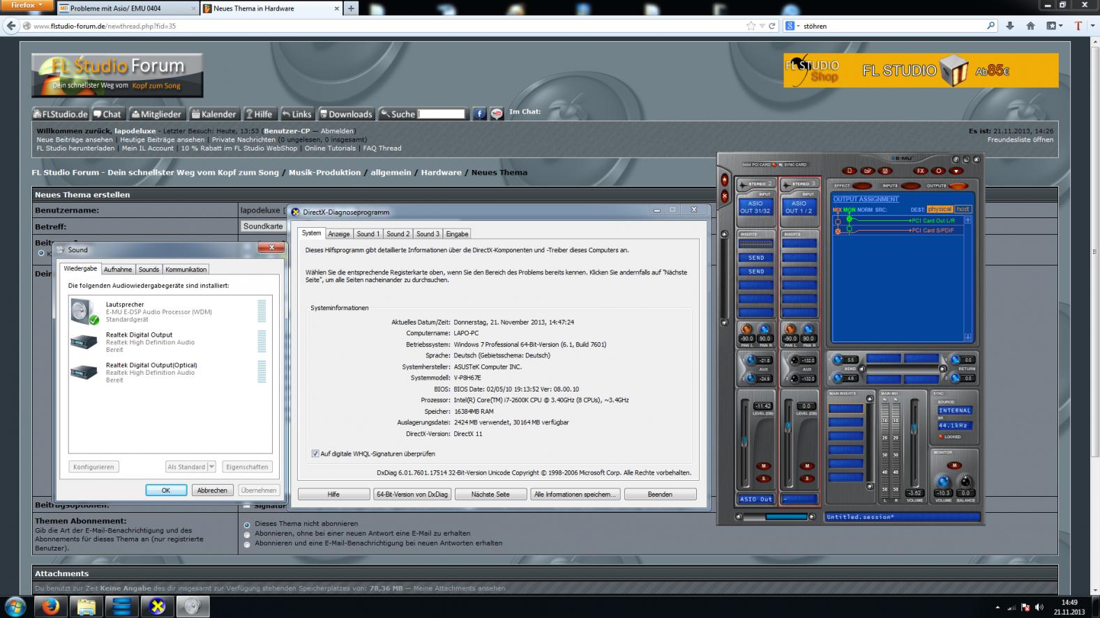Open first SEND insert on Stereo 2 strip
The height and width of the screenshot is (618, 1100).
click(756, 258)
